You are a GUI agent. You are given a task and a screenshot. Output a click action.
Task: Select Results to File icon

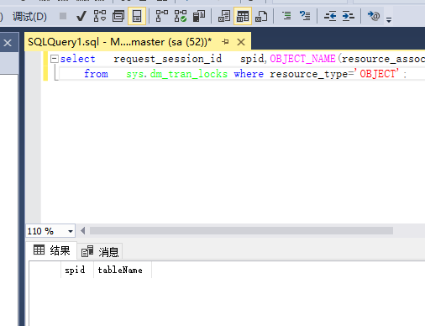tap(261, 16)
